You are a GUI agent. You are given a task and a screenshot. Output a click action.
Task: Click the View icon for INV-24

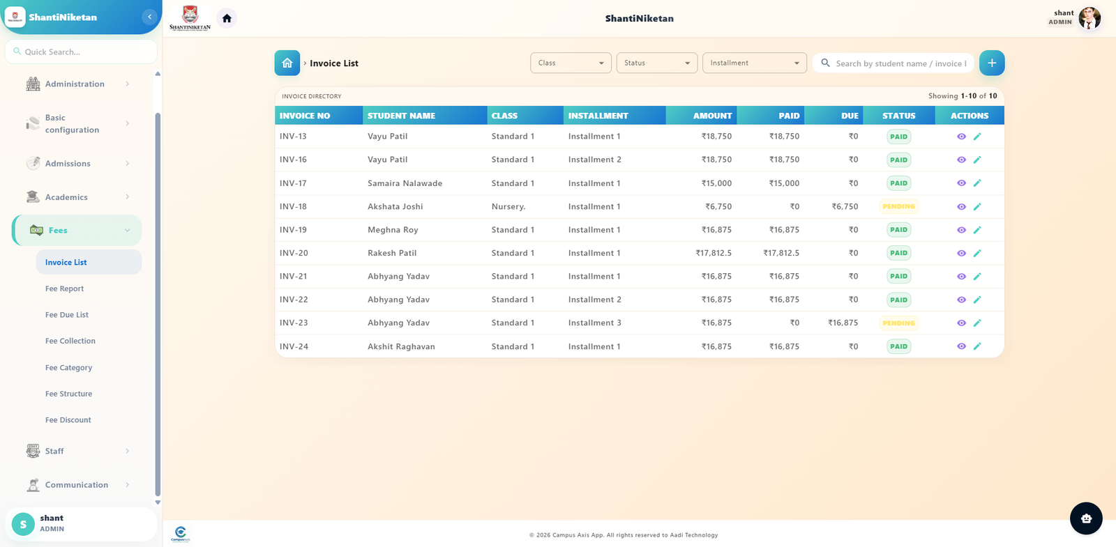tap(961, 346)
